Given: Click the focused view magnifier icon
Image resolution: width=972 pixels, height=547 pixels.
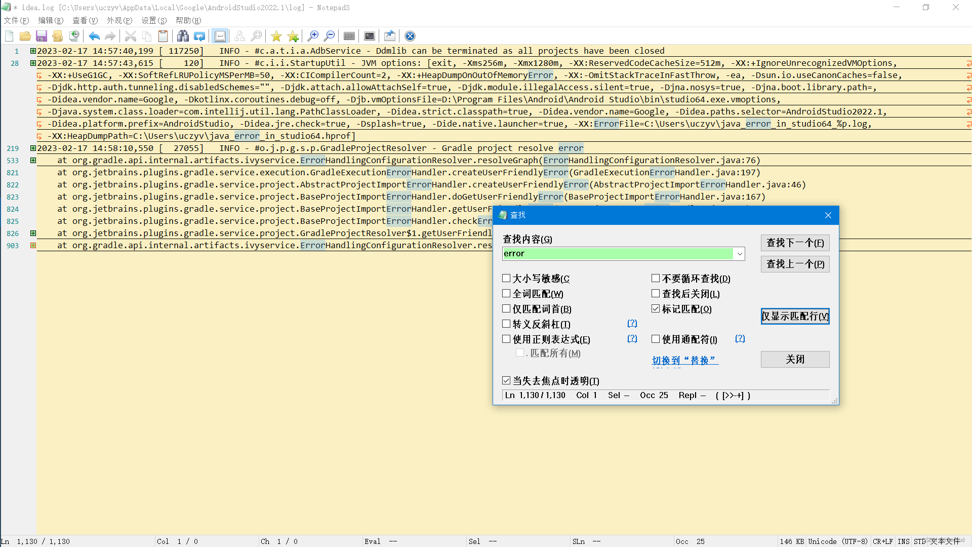Looking at the screenshot, I should click(256, 36).
